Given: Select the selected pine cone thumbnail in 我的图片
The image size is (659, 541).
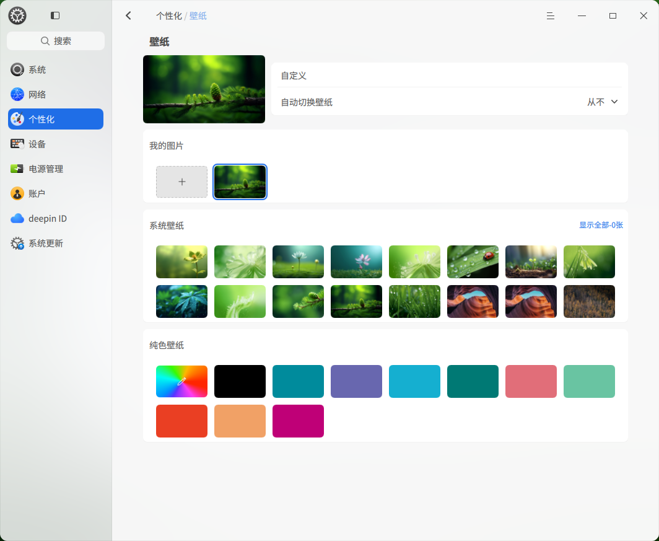Looking at the screenshot, I should point(240,182).
